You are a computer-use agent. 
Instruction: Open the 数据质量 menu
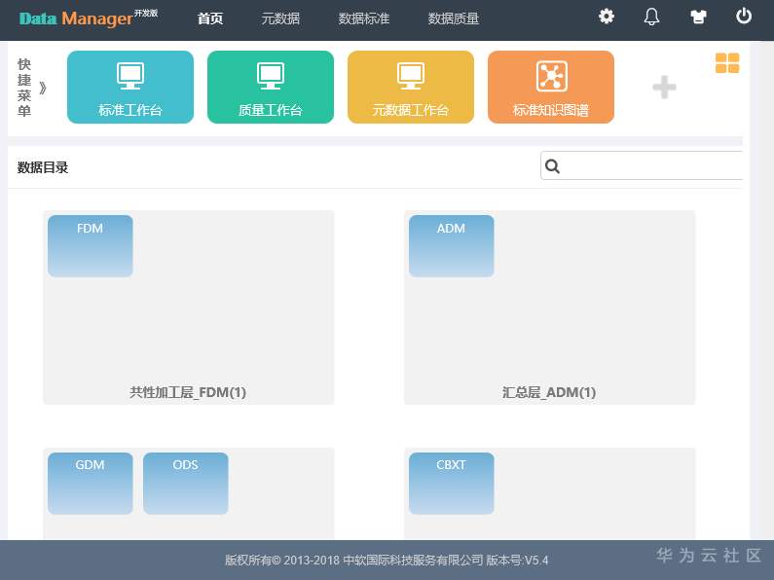point(453,18)
